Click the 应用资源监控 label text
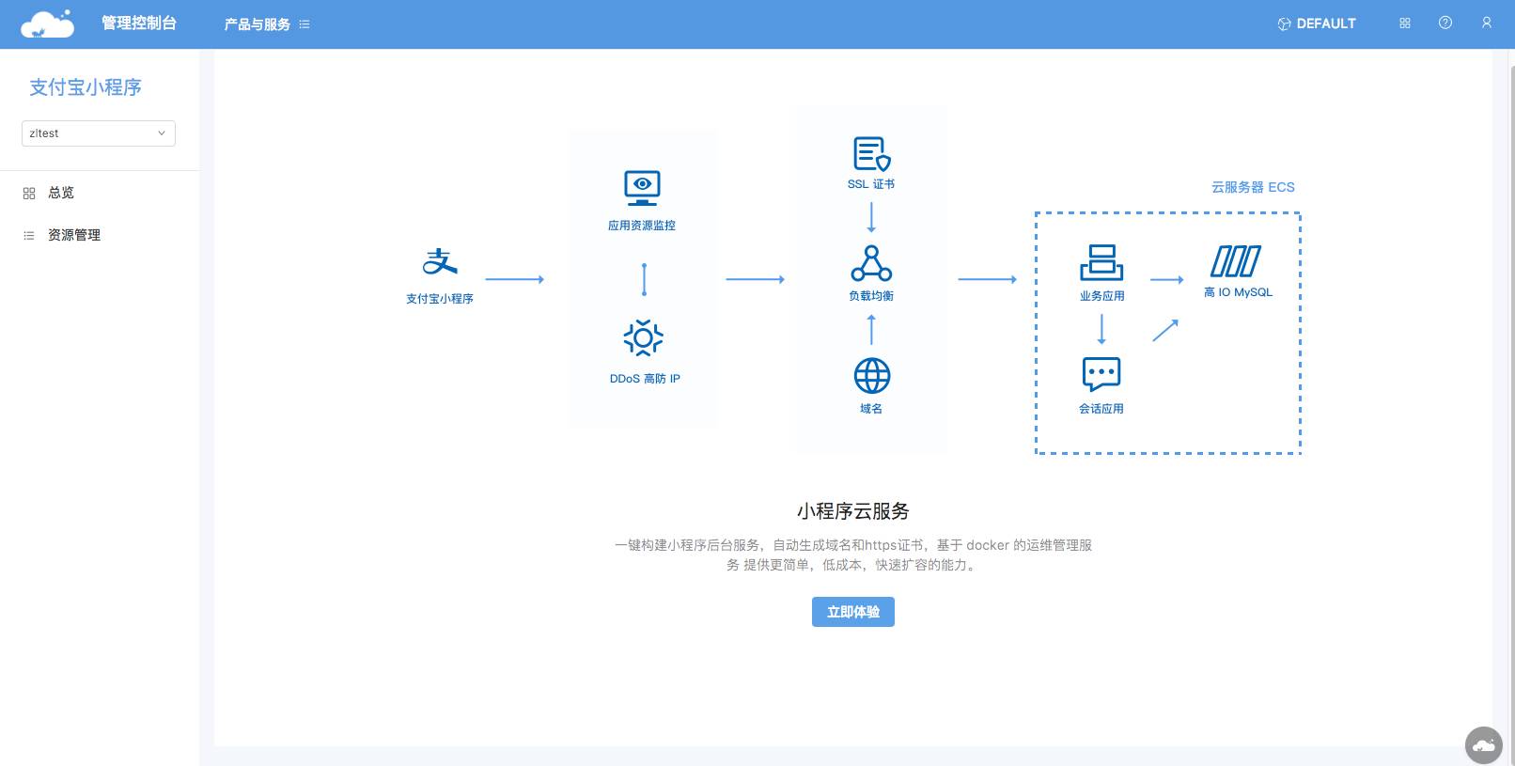 coord(642,226)
